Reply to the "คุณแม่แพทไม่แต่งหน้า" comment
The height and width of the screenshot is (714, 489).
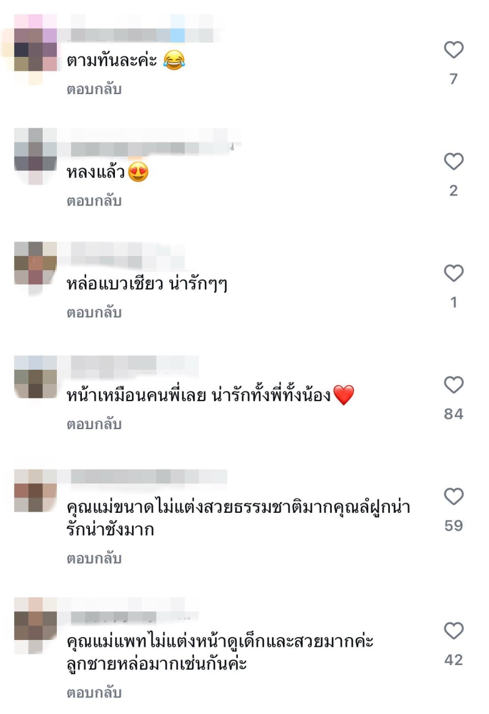click(94, 693)
